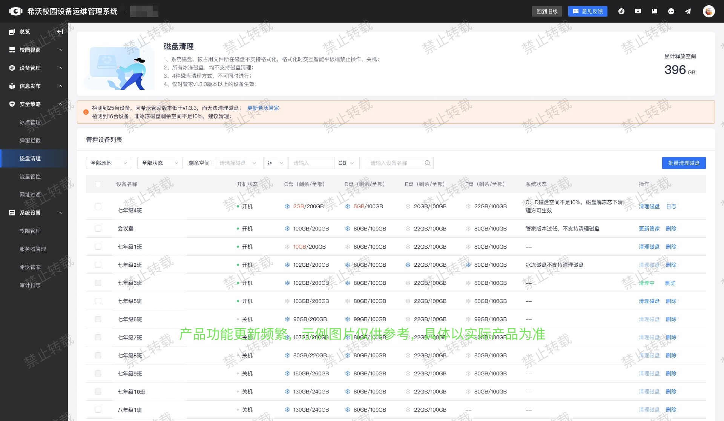Click the 磁盘清理 illustration thumbnail
The image size is (724, 421).
pos(119,68)
